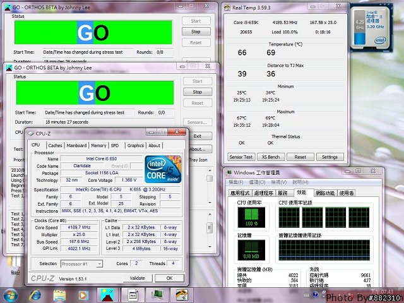The height and width of the screenshot is (303, 404).
Task: Open Windows Media Player from the taskbar
Action: coord(83,295)
